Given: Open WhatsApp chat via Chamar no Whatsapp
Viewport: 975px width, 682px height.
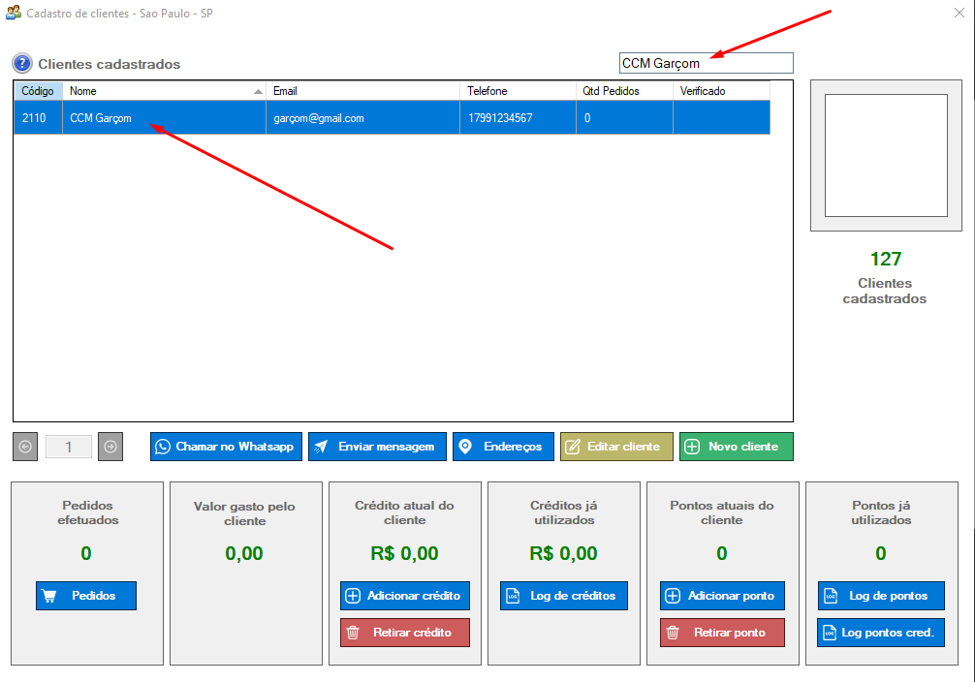Looking at the screenshot, I should [226, 447].
